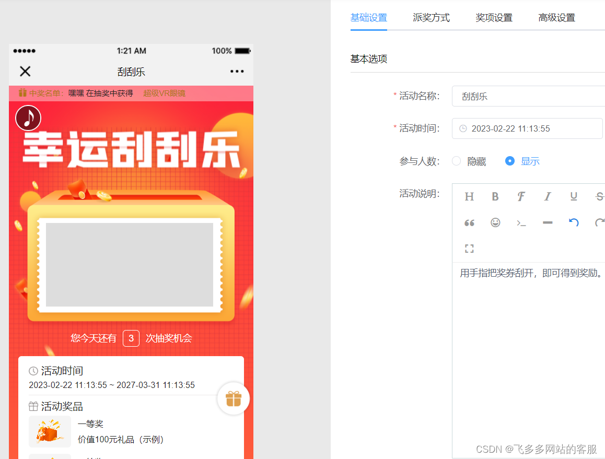Open the three-dot menu in the phone preview
Screen dimensions: 605x459
[237, 72]
